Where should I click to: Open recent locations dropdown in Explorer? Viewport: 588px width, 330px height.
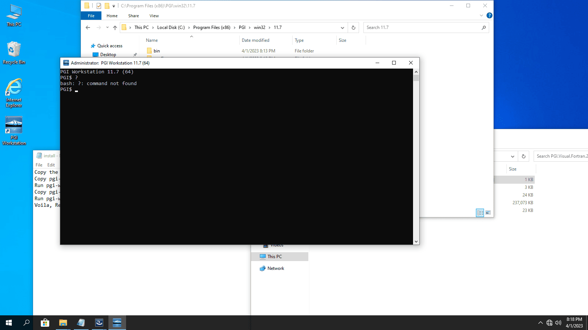coord(107,27)
